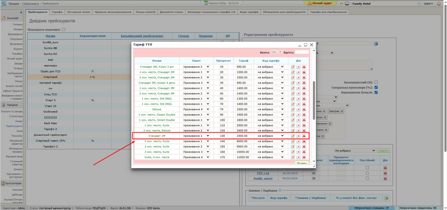Click delete icon for Стандарт 3М, кожен 4 день
The image size is (447, 210).
304,83
